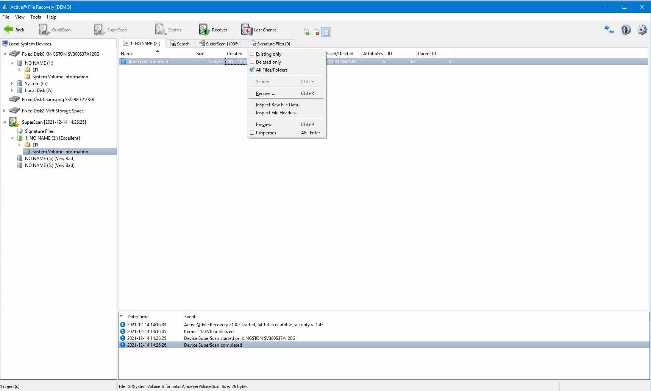This screenshot has width=651, height=391.
Task: Show existing files only filter icon
Action: [x=307, y=33]
